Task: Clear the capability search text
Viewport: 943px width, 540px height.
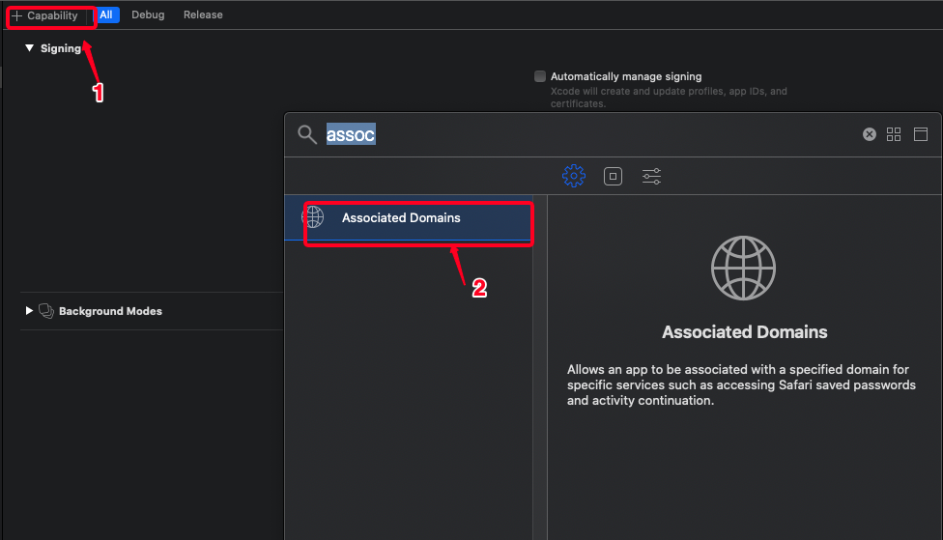Action: tap(869, 134)
